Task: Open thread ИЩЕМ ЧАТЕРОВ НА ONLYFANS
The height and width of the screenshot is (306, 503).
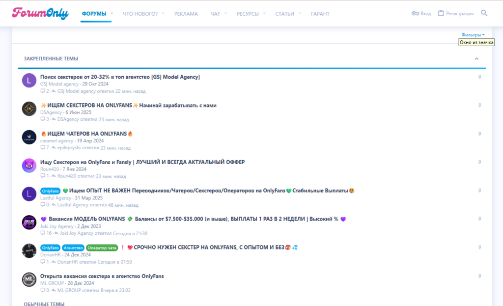Action: [86, 134]
